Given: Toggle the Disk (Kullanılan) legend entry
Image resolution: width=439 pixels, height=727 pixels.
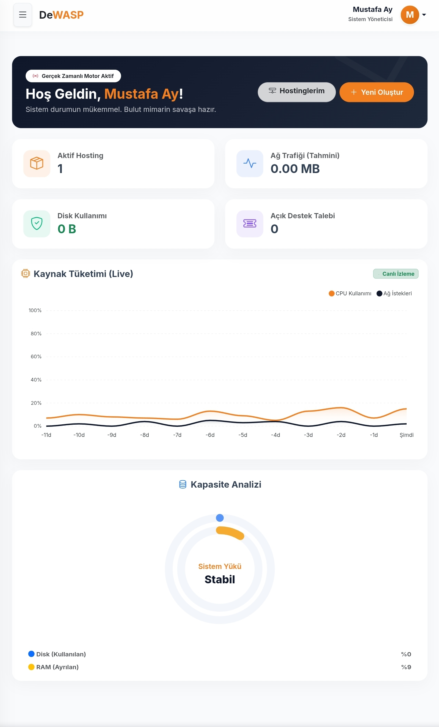Looking at the screenshot, I should pos(57,654).
